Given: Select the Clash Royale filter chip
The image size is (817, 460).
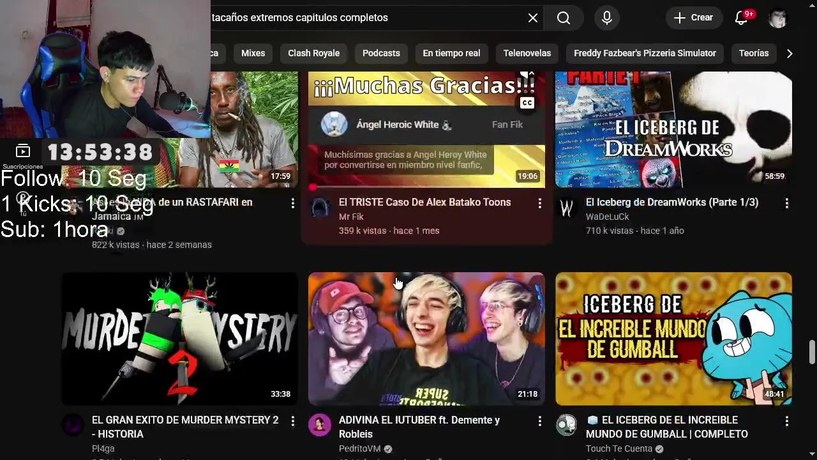Looking at the screenshot, I should tap(313, 53).
